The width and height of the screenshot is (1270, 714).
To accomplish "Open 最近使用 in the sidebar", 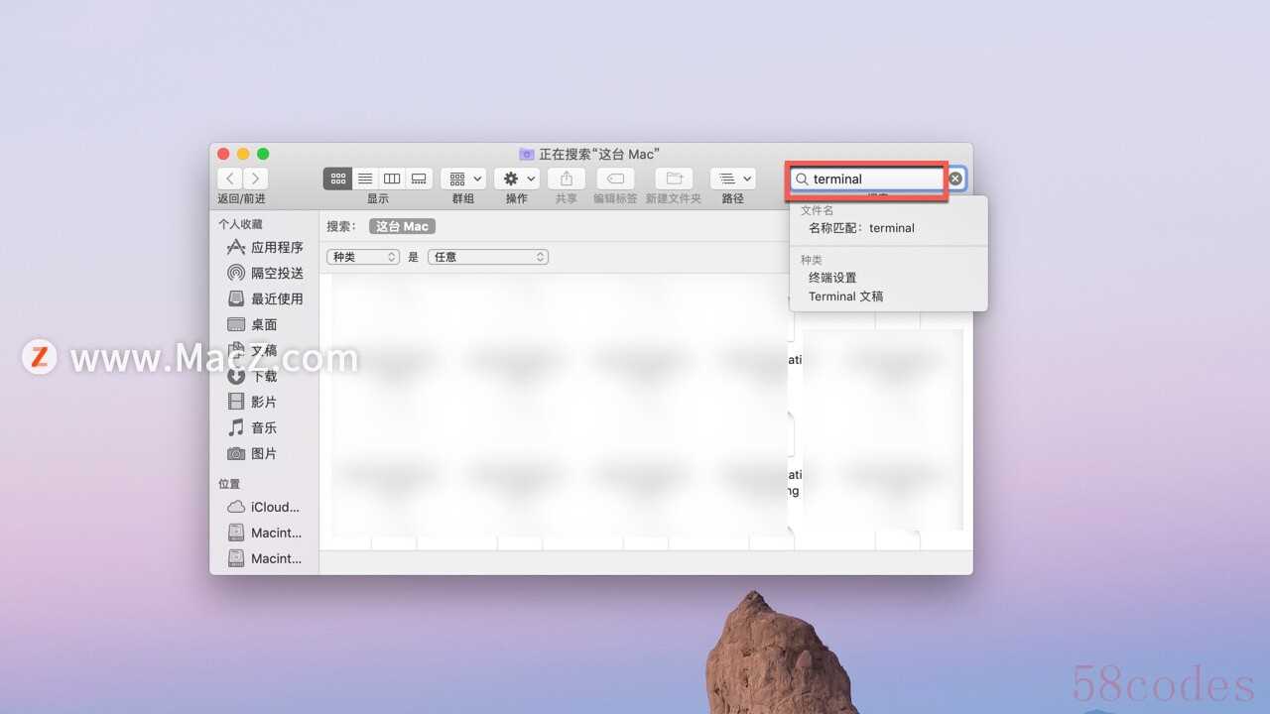I will [x=265, y=298].
